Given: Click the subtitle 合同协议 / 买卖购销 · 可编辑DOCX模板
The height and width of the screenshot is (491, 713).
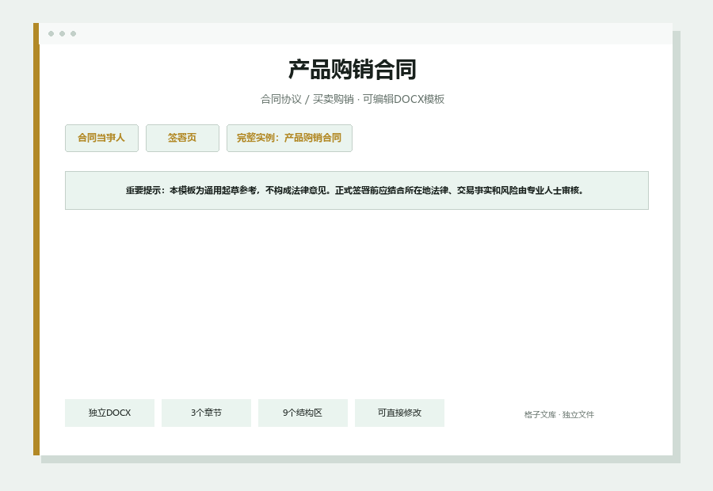Looking at the screenshot, I should (353, 99).
